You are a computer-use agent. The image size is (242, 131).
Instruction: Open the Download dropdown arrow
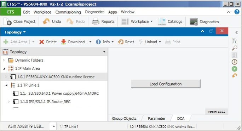click(90, 42)
